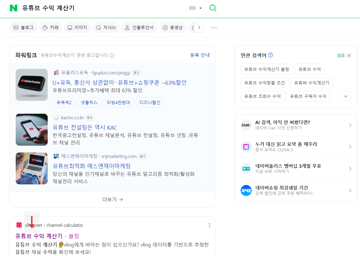Open 네이버쇼핑 최강세일 기간 promo

point(282,188)
